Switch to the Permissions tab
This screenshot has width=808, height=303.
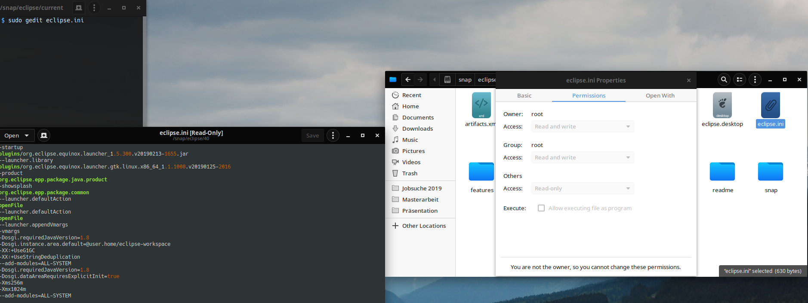[x=589, y=95]
